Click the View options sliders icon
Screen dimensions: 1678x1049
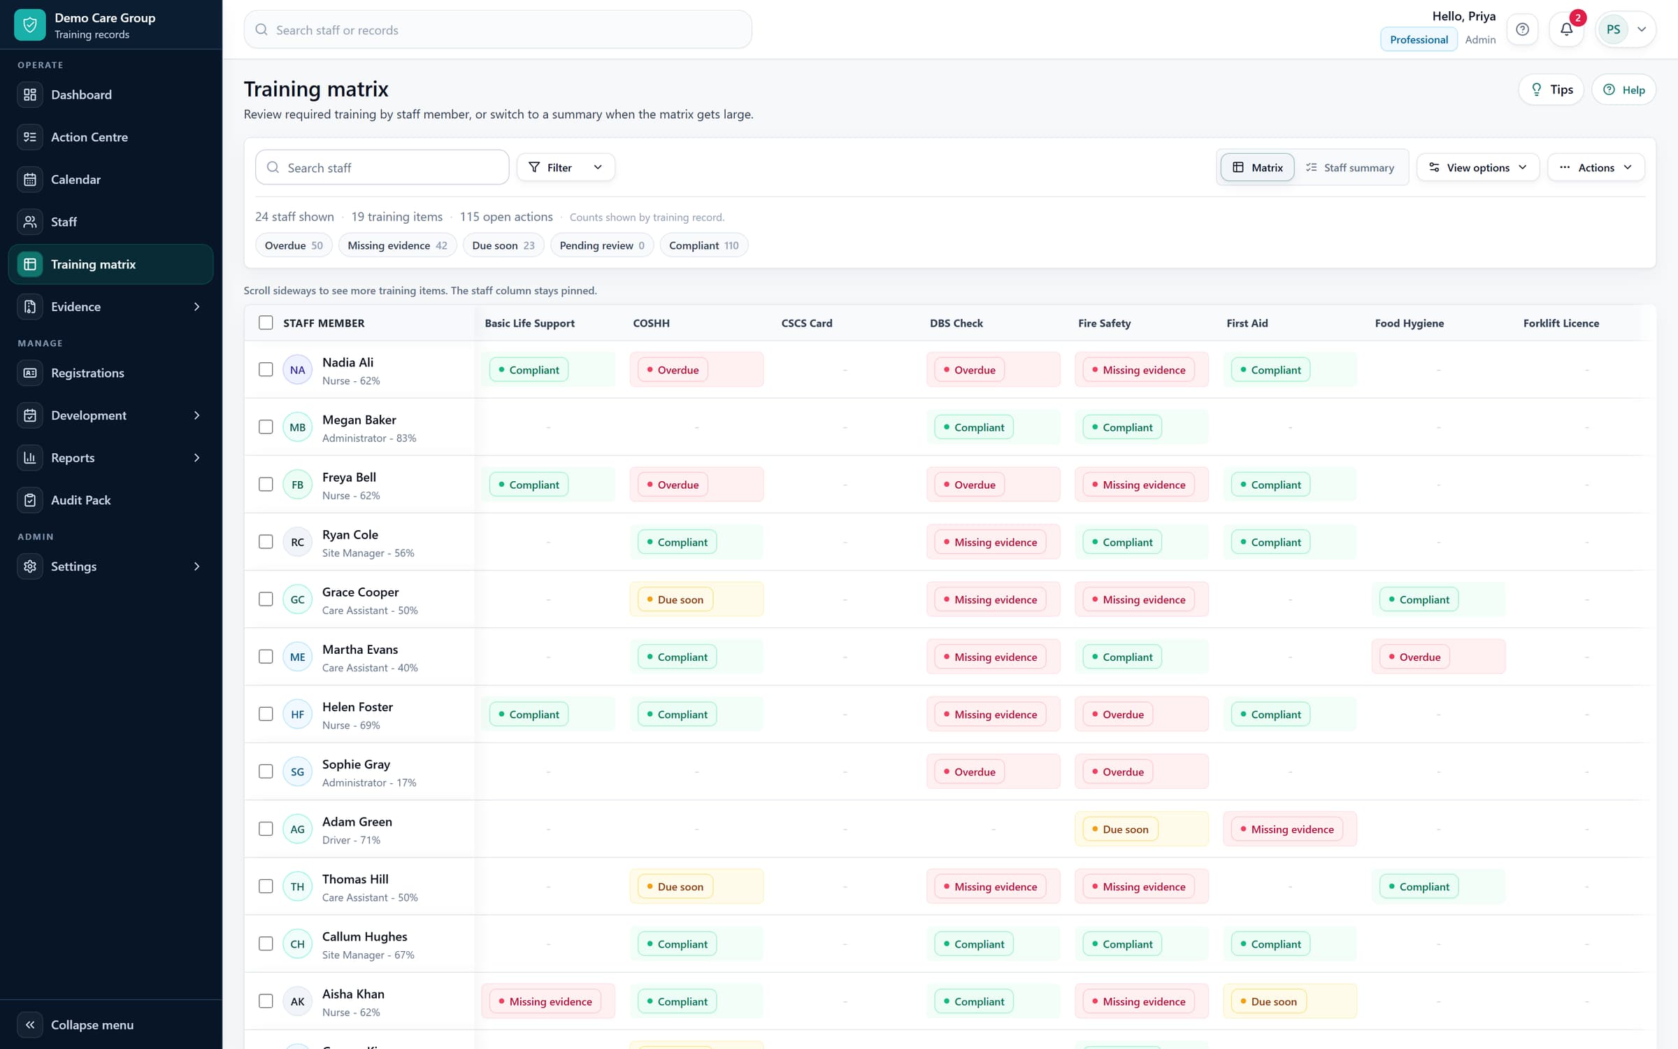pos(1434,167)
